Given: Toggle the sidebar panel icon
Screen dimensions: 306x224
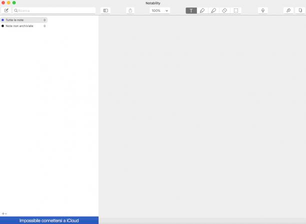Looking at the screenshot, I should [105, 10].
